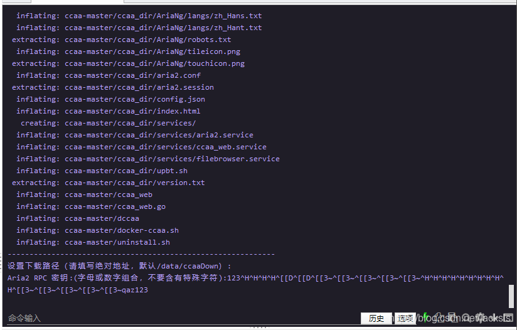Open the 历史 command history button
Viewport: 517px width, 330px height.
point(376,318)
